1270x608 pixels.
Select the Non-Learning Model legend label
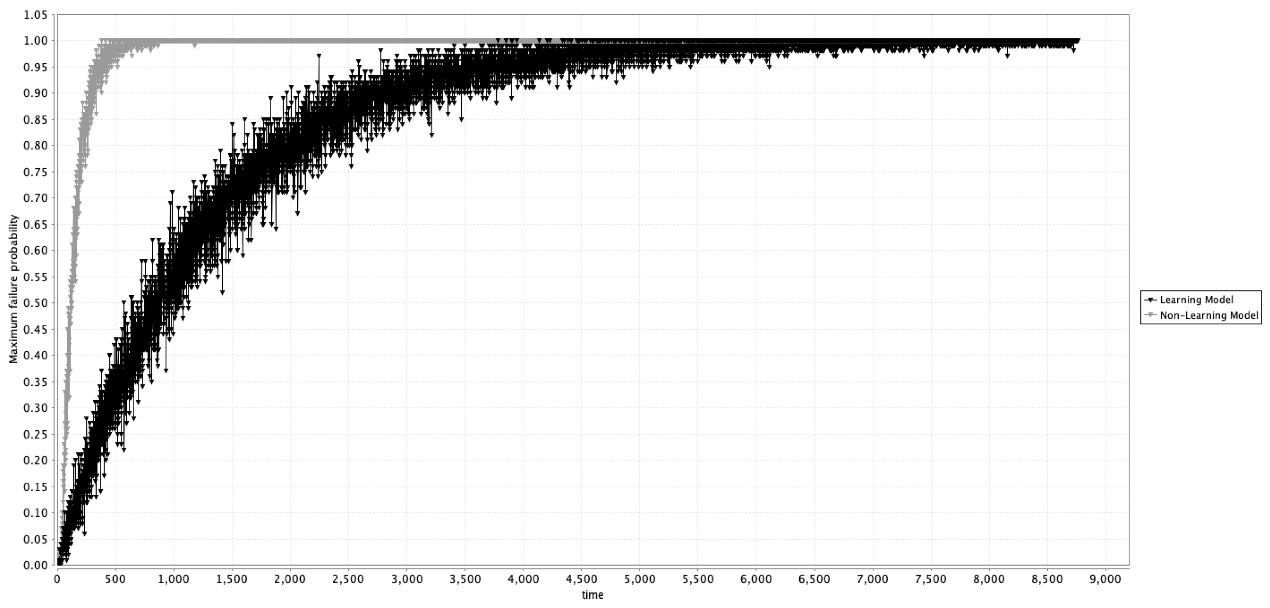(x=1209, y=315)
